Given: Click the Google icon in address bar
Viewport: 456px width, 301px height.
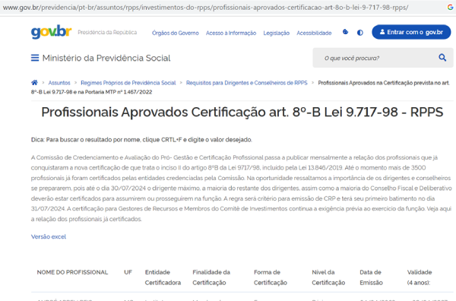Looking at the screenshot, I should pos(450,8).
